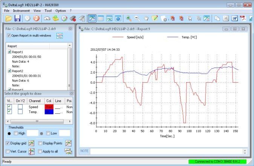Open the ? help menu
Image resolution: width=254 pixels, height=166 pixels.
[x=70, y=11]
